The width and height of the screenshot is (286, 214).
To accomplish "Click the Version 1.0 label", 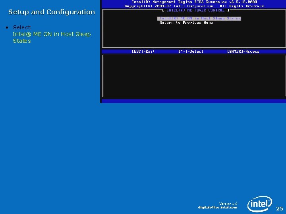I will [228, 204].
